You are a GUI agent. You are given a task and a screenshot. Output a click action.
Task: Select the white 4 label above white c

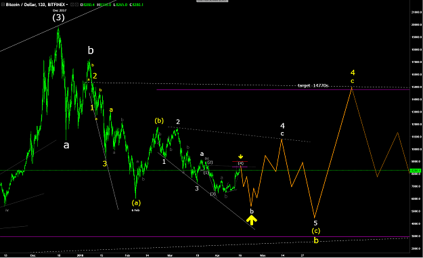(x=282, y=126)
